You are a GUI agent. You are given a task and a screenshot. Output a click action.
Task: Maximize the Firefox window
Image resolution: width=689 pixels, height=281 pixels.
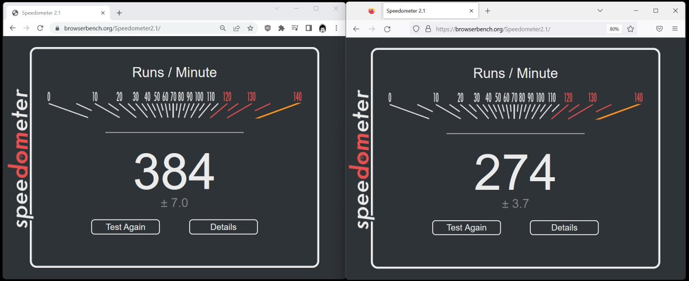pyautogui.click(x=656, y=10)
